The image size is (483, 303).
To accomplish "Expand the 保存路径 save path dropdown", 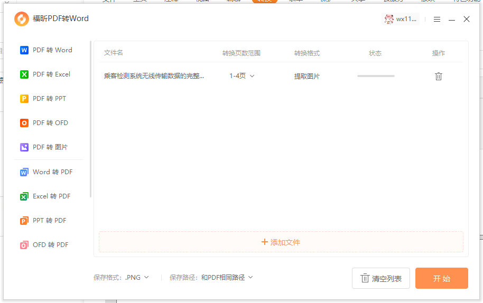I will pos(227,277).
